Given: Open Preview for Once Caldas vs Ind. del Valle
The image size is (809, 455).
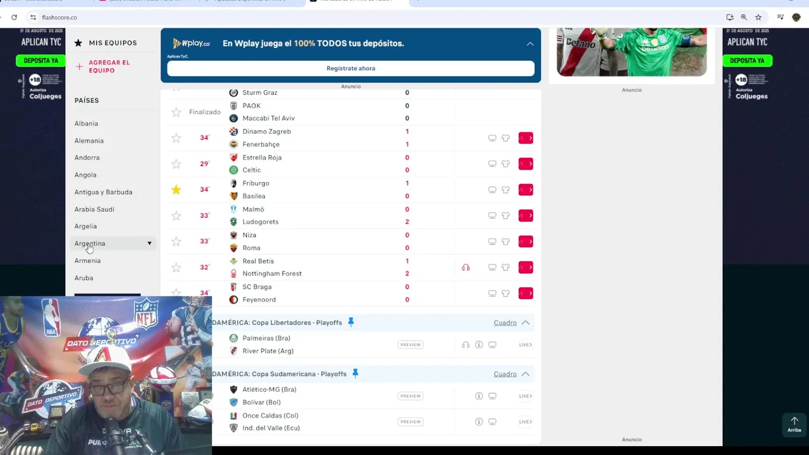Looking at the screenshot, I should pos(410,422).
